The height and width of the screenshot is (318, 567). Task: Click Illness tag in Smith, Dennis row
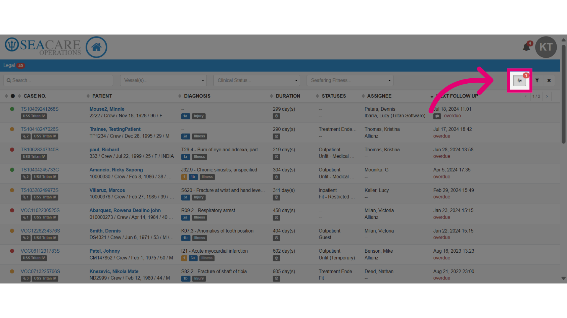200,238
